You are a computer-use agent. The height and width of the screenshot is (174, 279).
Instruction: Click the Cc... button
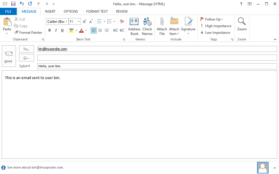(27, 58)
